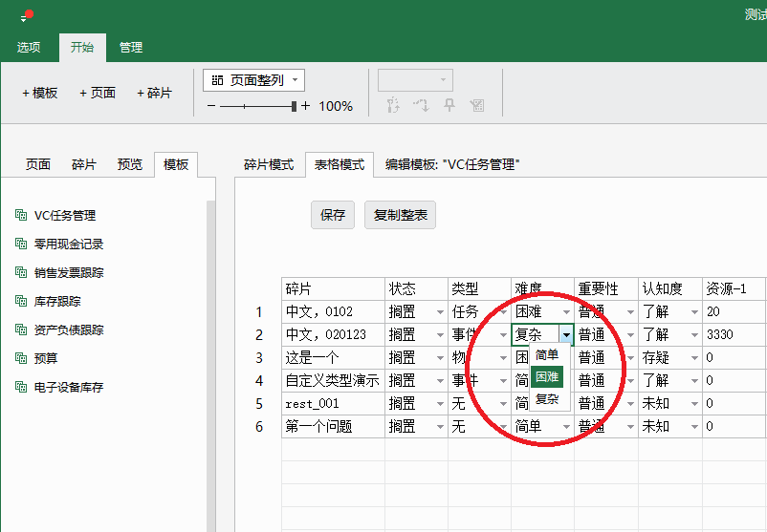Click the 资产负债跟踪 template icon

click(21, 330)
